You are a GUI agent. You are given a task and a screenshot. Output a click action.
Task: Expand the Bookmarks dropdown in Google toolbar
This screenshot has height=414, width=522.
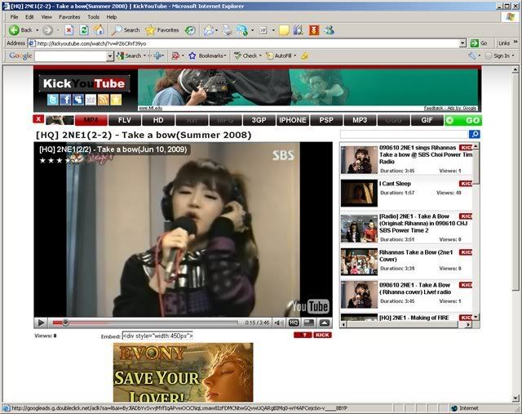pos(225,56)
